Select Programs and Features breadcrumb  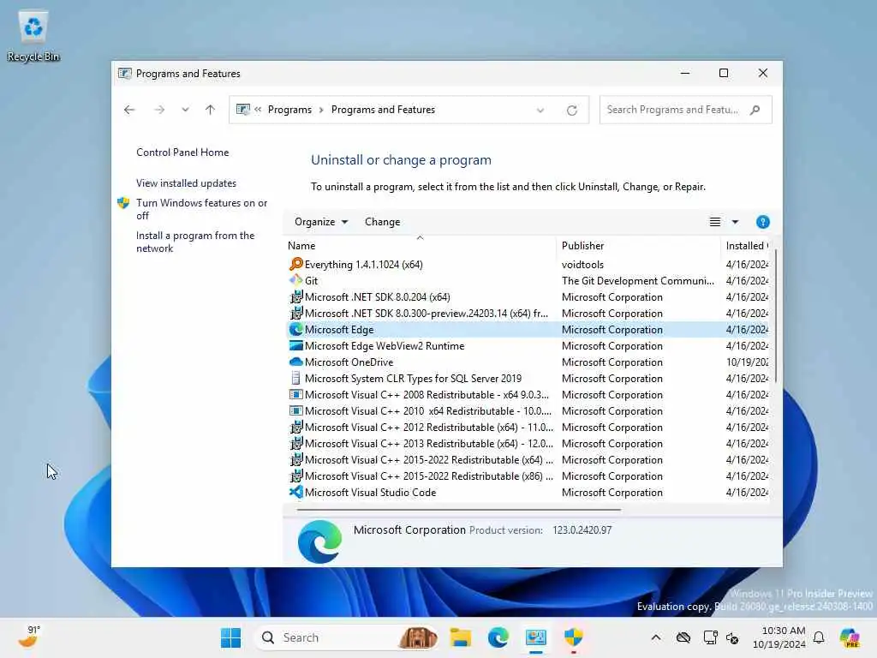point(383,110)
